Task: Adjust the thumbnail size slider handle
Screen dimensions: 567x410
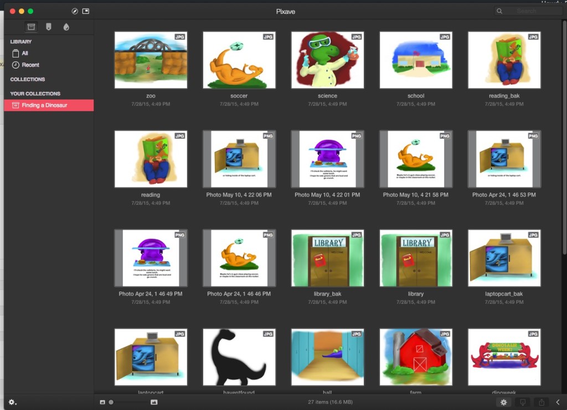Action: coord(111,402)
